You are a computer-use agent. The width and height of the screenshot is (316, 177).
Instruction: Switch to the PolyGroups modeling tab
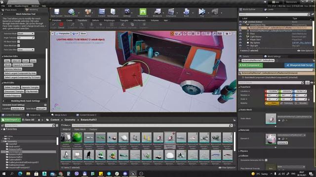click(109, 21)
